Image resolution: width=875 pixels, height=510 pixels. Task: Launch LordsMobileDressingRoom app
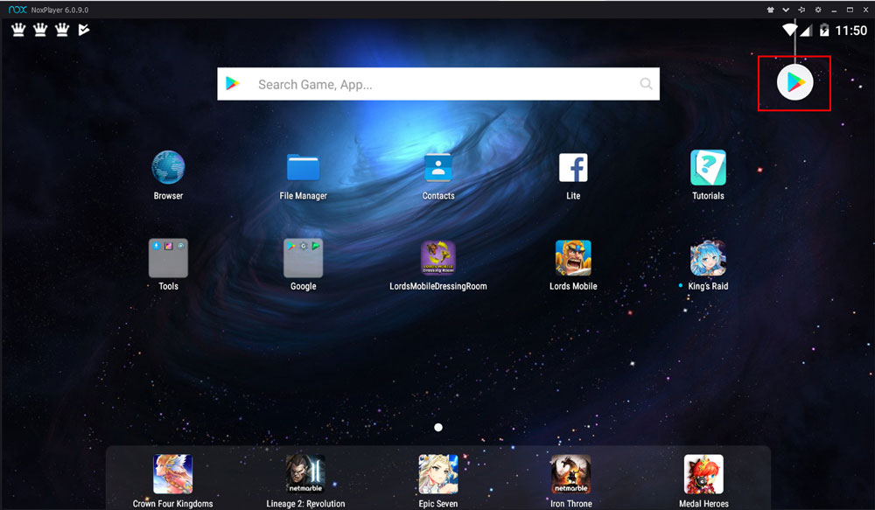pos(438,258)
